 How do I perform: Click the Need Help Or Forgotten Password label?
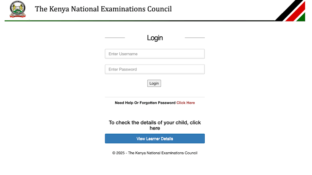point(145,103)
